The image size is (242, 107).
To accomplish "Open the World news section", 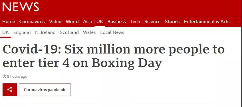I will pos(72,22).
